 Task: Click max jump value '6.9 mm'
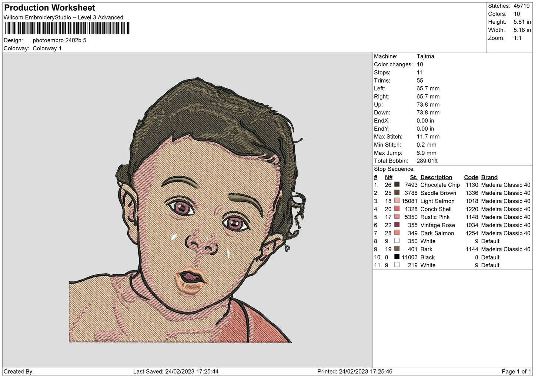[x=426, y=153]
